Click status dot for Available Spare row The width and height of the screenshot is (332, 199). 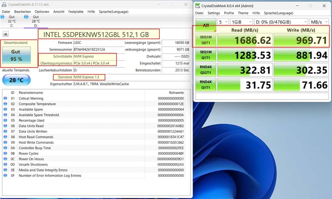point(5,109)
